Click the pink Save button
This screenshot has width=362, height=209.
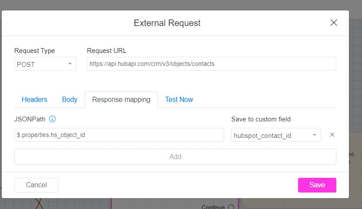pos(317,185)
